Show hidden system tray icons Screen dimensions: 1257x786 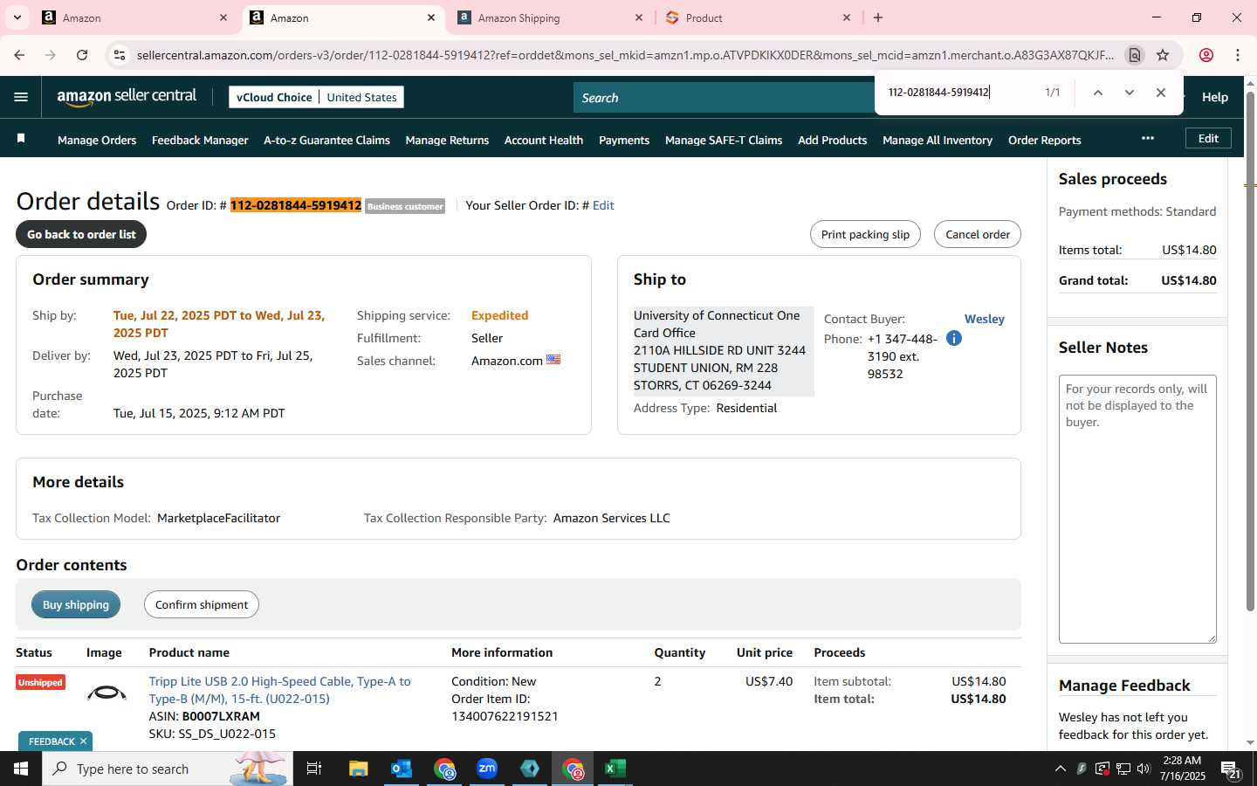1060,769
